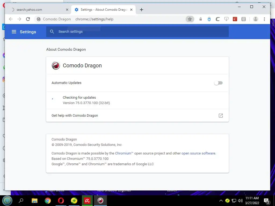Open the taskbar search magnifier

(x=21, y=200)
